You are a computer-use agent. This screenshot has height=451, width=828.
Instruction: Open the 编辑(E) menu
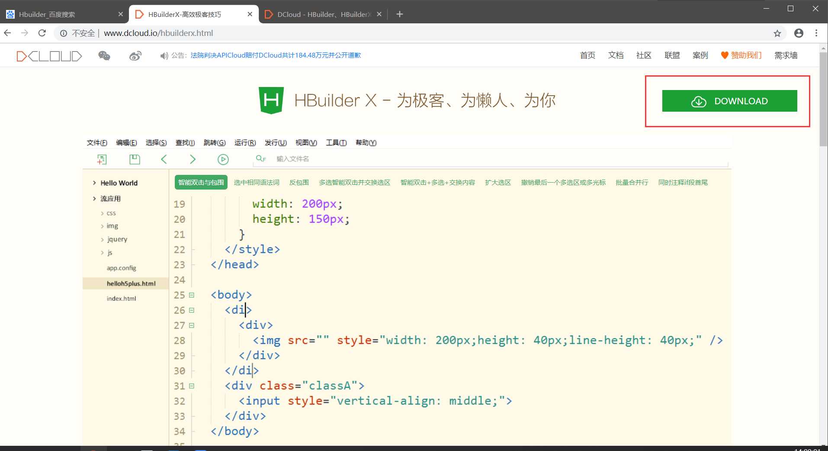[126, 143]
